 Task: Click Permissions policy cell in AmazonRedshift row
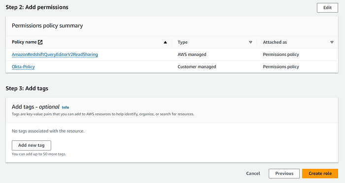click(281, 54)
